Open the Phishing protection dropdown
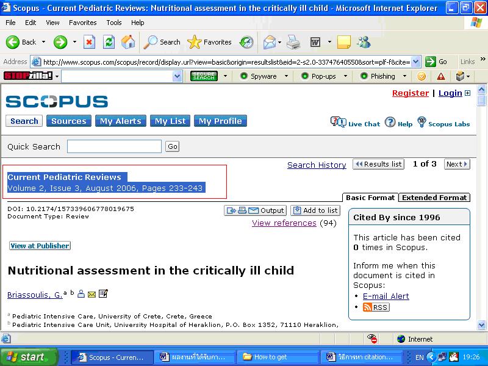 tap(404, 76)
